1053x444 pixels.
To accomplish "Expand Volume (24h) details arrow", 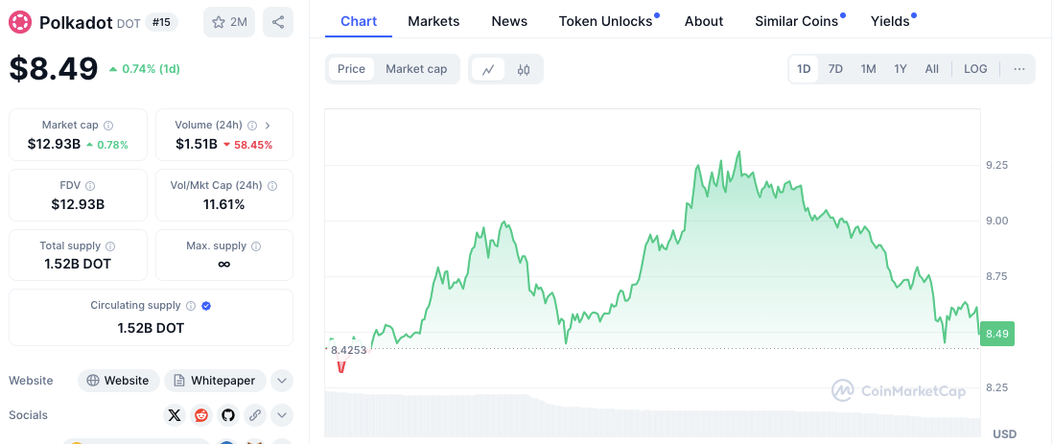I will point(268,126).
